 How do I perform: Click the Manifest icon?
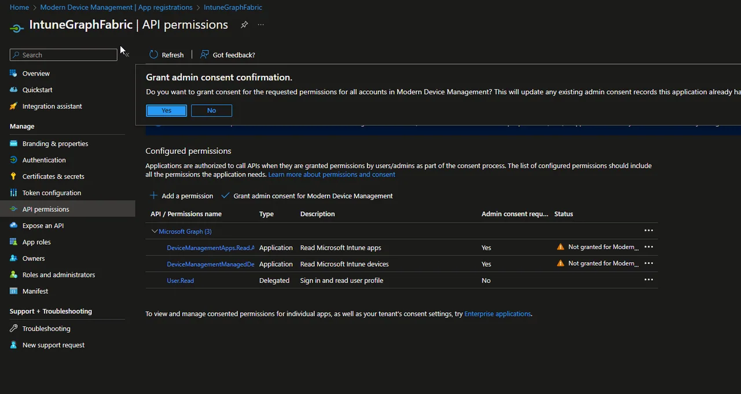pyautogui.click(x=14, y=291)
